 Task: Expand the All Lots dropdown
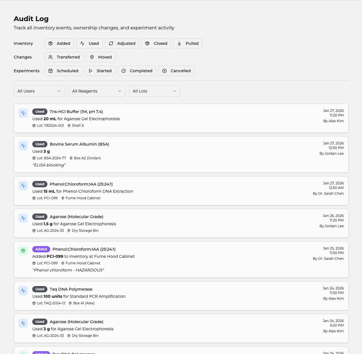coord(154,91)
